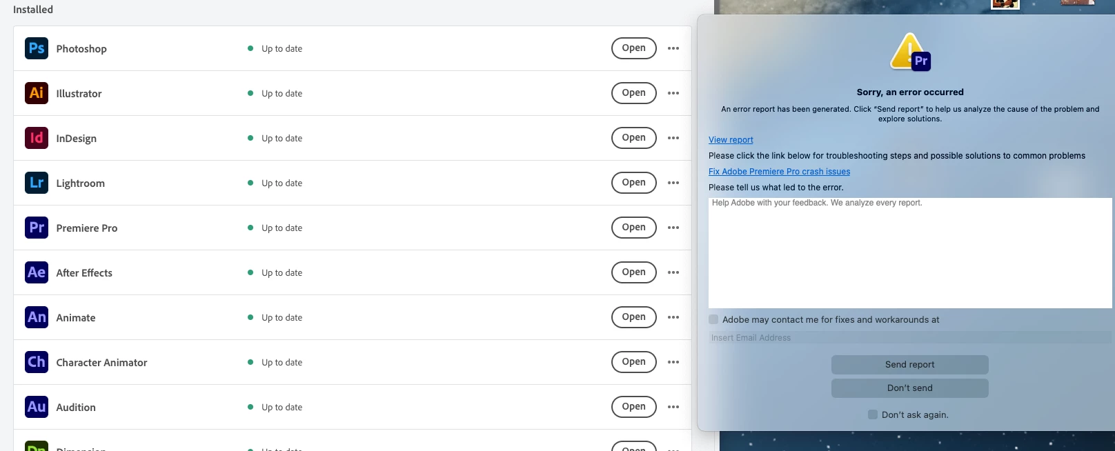The height and width of the screenshot is (451, 1115).
Task: Click the Audition app icon
Action: (x=37, y=407)
